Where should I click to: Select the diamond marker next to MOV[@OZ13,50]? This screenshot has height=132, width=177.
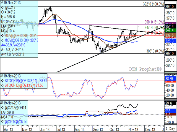point(2,40)
